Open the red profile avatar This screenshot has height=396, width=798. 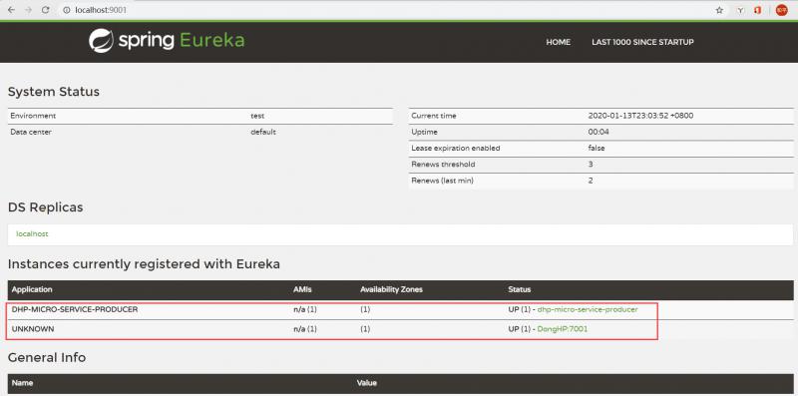[x=781, y=10]
